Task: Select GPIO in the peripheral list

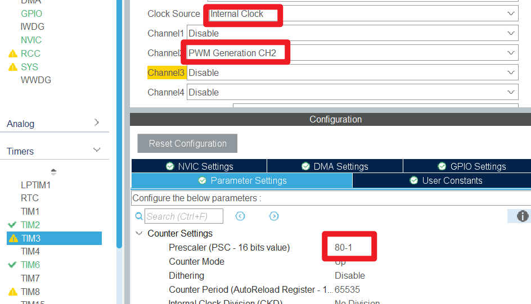Action: tap(31, 13)
